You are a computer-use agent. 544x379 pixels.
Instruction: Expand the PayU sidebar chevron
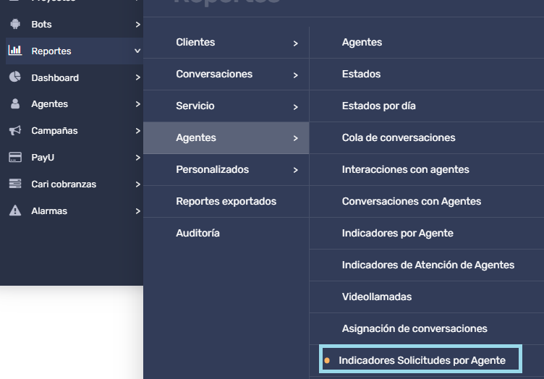137,158
